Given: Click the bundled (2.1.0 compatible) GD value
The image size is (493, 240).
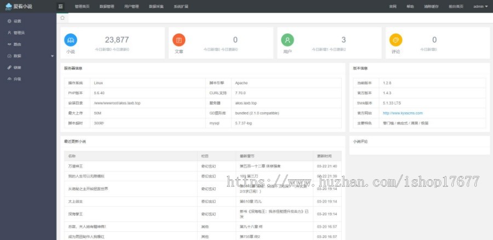Looking at the screenshot, I should click(257, 113).
